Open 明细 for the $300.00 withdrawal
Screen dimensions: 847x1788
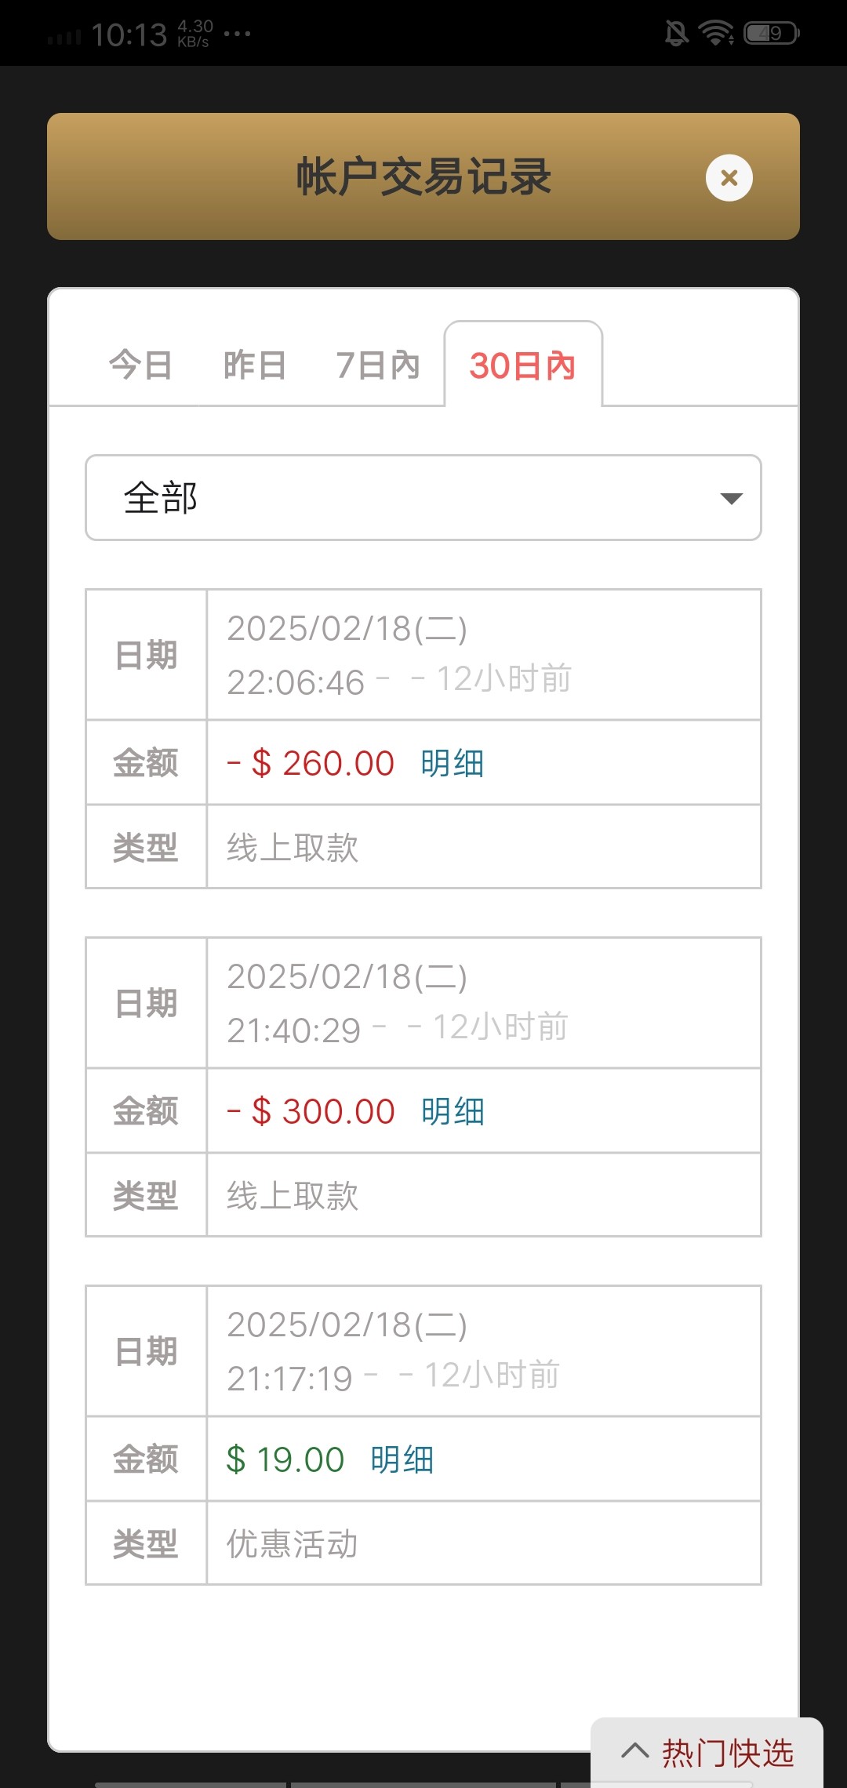[453, 1111]
